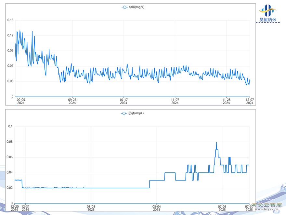
Task: Click the 0.1 value on the bottom y-axis
Action: (10, 126)
